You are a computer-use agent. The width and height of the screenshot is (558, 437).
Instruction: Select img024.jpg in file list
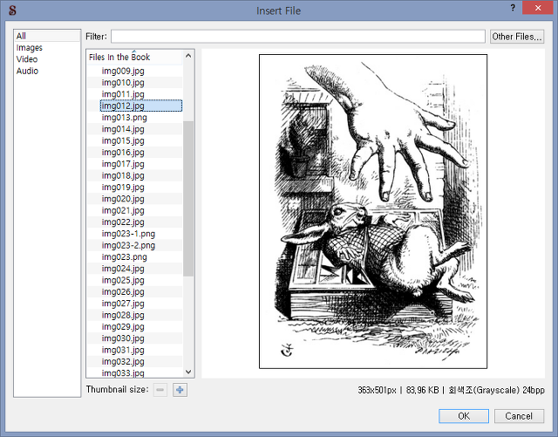[123, 269]
